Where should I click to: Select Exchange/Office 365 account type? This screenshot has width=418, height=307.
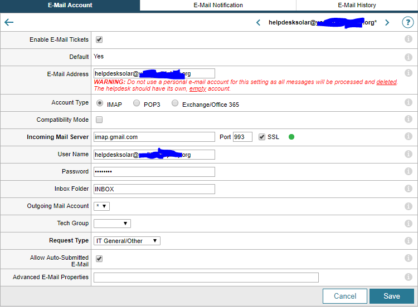coord(175,103)
